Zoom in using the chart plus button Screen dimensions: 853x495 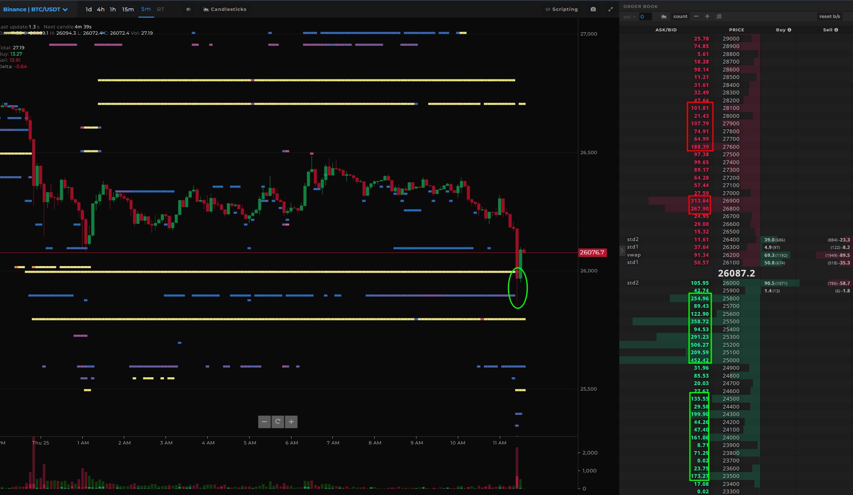tap(291, 421)
